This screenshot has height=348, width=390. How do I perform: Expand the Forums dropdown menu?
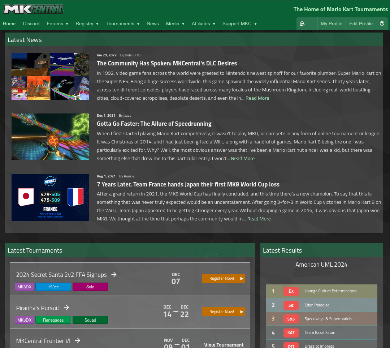(57, 24)
